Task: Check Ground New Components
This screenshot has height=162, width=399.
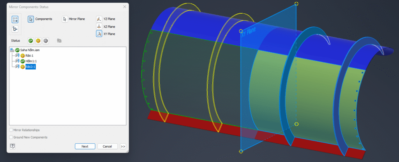Action: (x=11, y=137)
